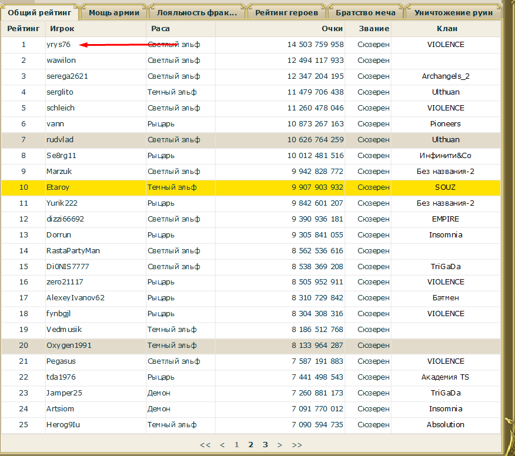The height and width of the screenshot is (456, 515).
Task: Click the Раса column header
Action: pos(160,28)
